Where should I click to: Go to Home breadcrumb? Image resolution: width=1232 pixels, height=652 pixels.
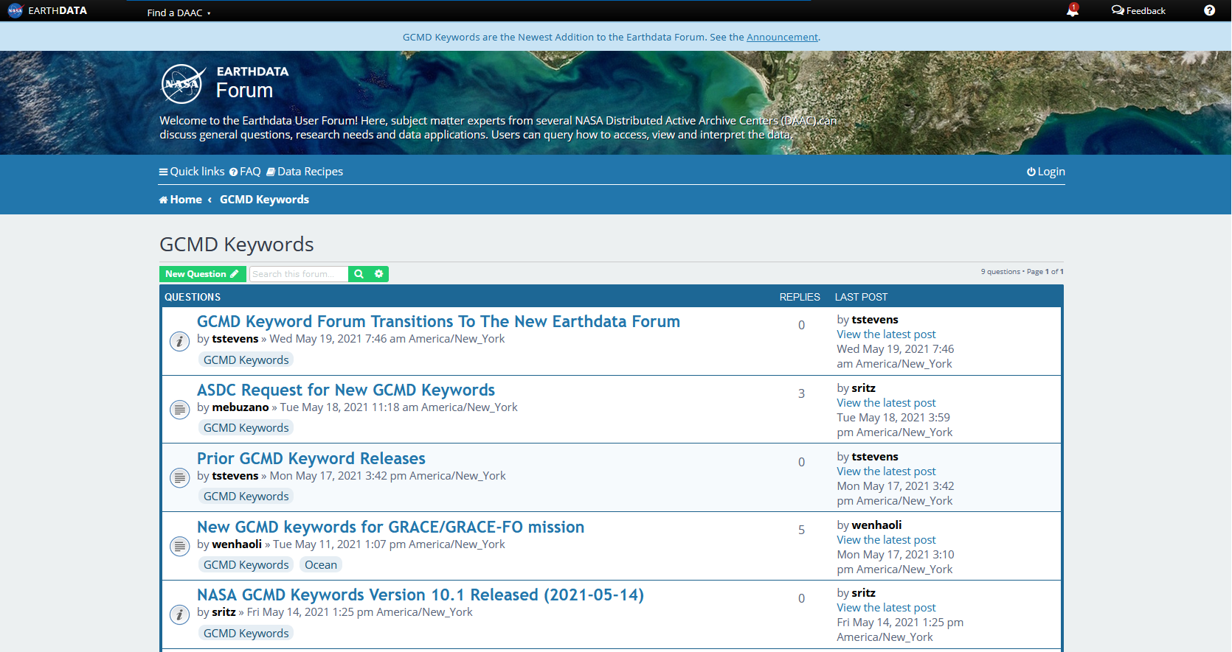tap(181, 200)
